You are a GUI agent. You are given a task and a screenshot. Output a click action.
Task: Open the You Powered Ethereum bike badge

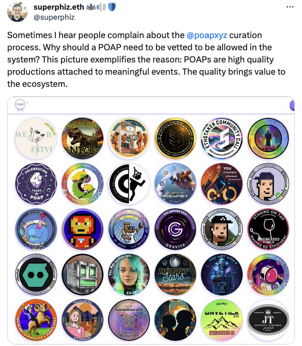coord(222,184)
